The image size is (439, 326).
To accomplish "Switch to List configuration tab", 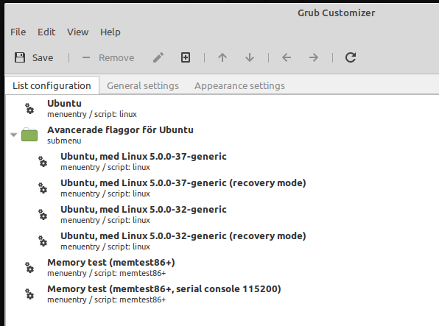I will [x=52, y=85].
